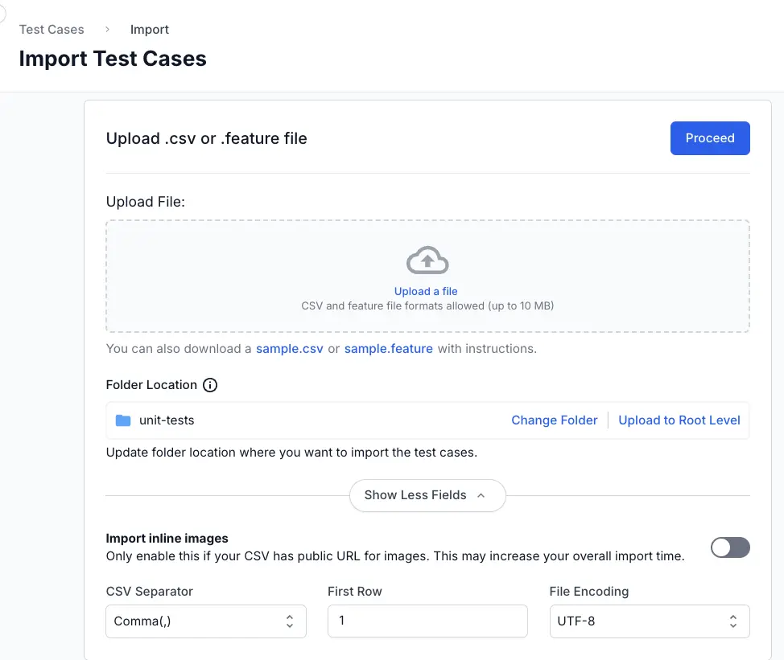Click the Change Folder link
The width and height of the screenshot is (784, 660).
[x=555, y=420]
